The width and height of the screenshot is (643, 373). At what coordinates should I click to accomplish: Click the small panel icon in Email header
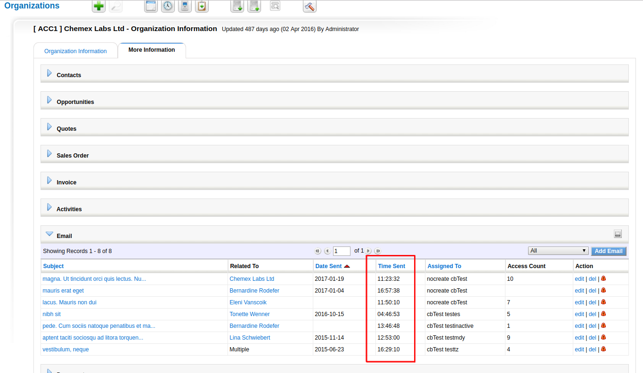[618, 234]
